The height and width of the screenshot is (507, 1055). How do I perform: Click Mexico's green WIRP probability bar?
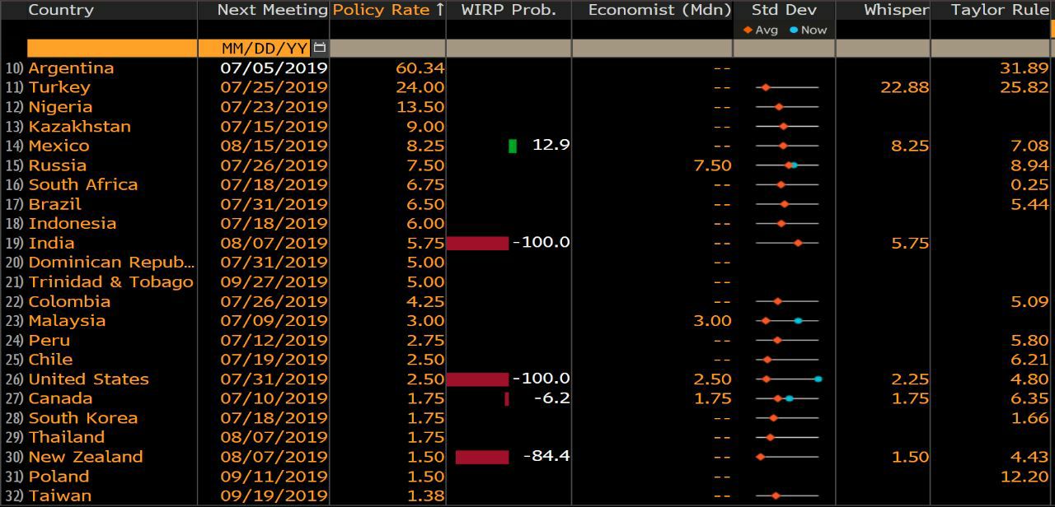tap(513, 146)
